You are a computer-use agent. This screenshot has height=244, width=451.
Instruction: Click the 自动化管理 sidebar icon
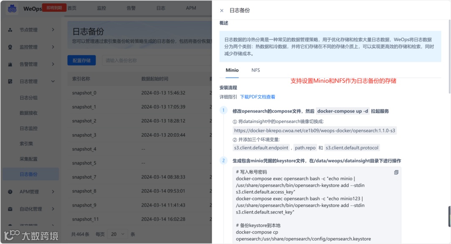[10, 209]
